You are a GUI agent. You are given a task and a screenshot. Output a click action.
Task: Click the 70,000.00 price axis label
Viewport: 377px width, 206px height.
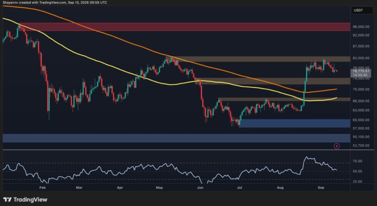coord(361,89)
